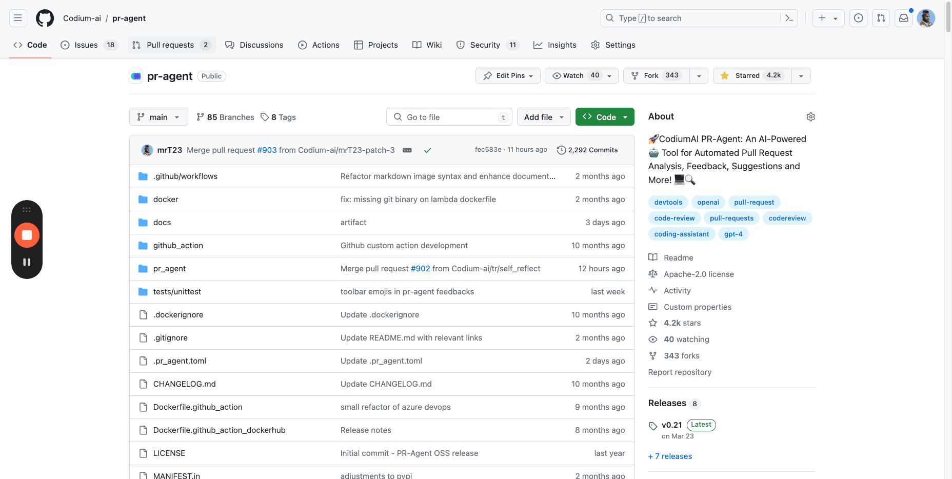Switch to the Actions tab
Viewport: 952px width, 479px height.
(x=319, y=45)
